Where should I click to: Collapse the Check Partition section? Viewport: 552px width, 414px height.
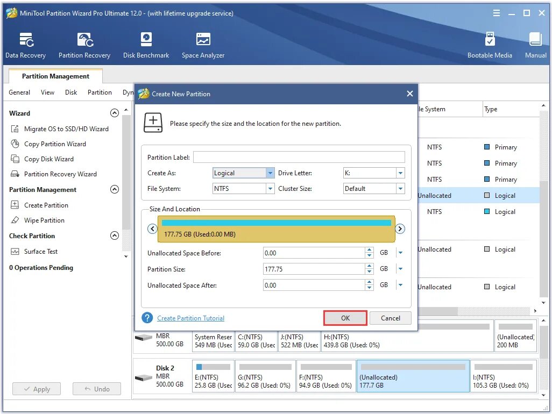115,235
